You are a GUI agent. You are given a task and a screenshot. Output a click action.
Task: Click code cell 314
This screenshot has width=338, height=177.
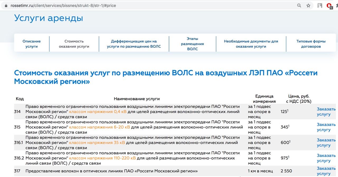(x=17, y=112)
